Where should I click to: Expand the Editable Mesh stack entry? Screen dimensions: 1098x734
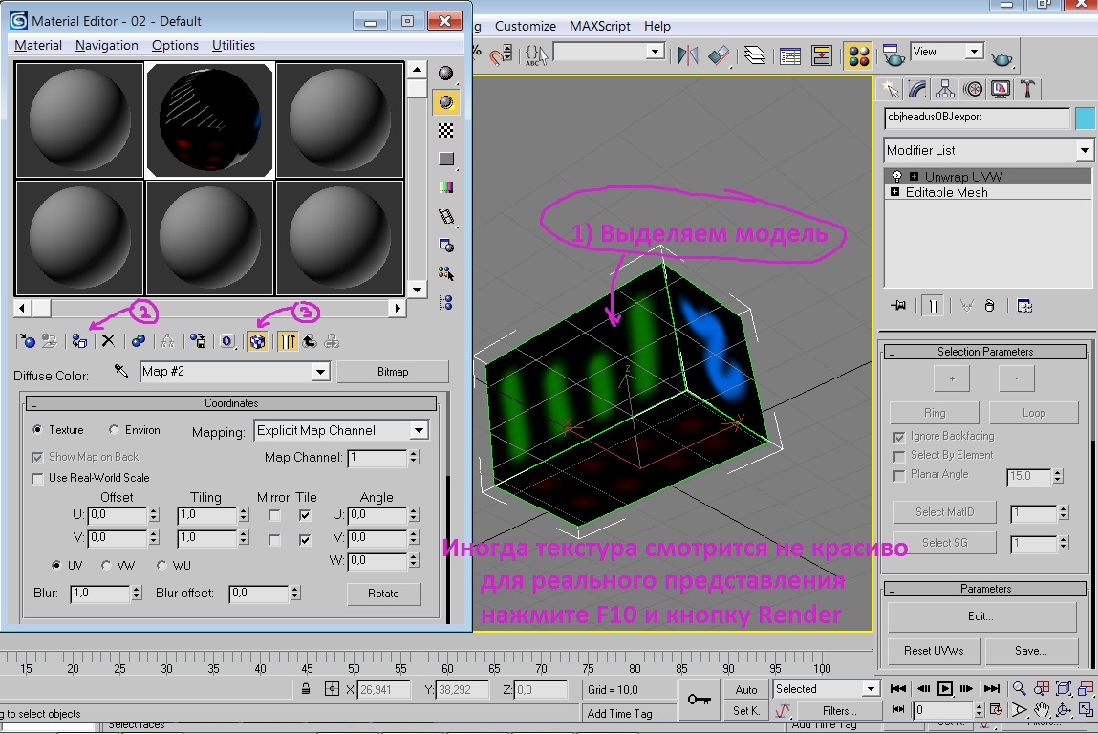[x=895, y=192]
